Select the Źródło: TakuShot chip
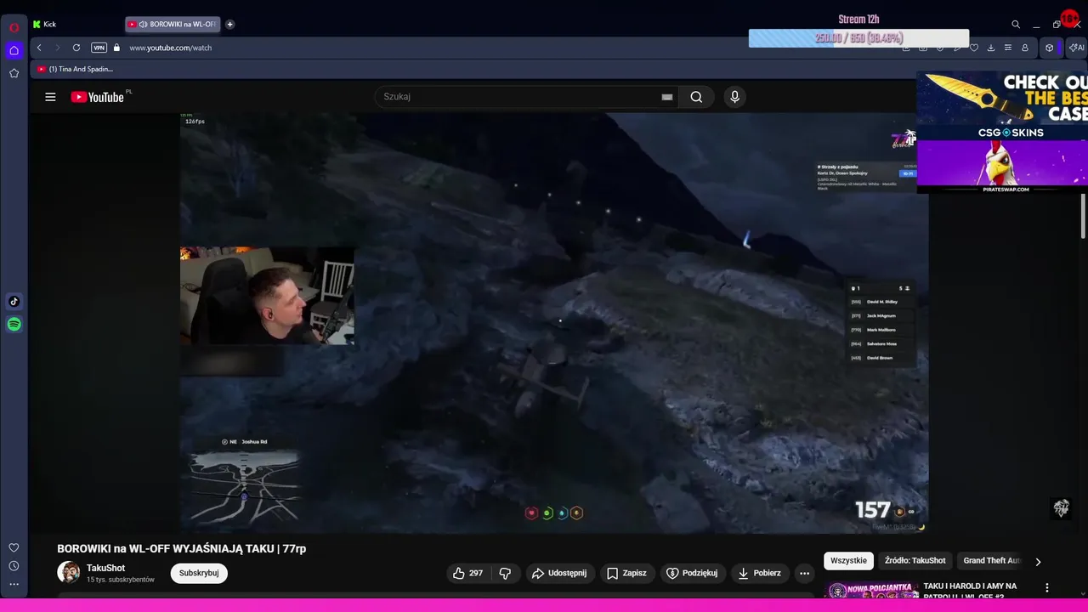Viewport: 1088px width, 612px height. tap(915, 560)
